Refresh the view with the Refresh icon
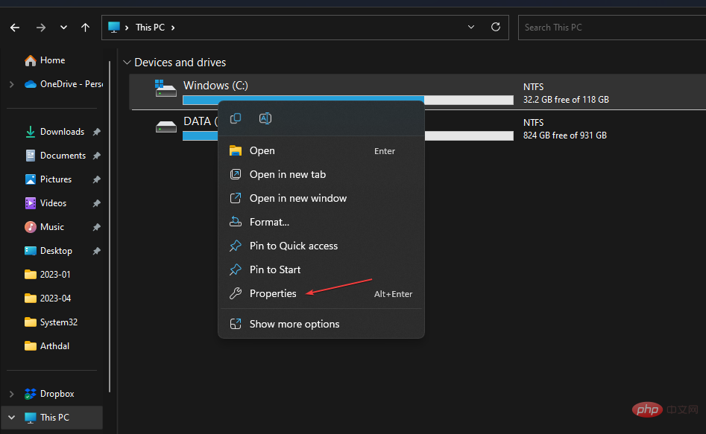706x434 pixels. 495,27
